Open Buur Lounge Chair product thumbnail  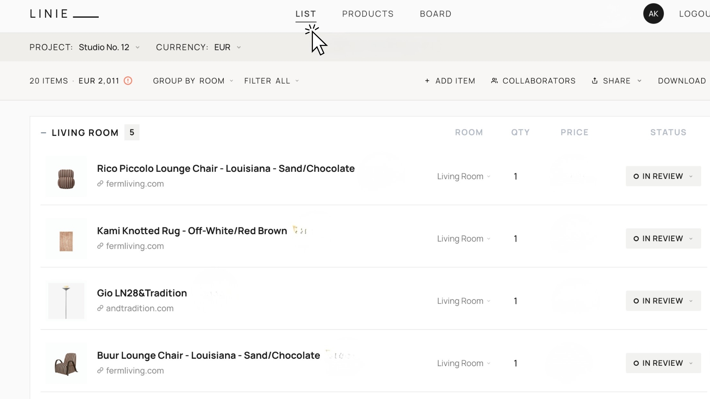coord(66,364)
